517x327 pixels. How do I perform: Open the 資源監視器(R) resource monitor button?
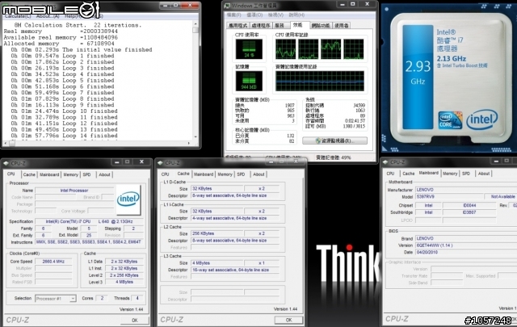334,140
